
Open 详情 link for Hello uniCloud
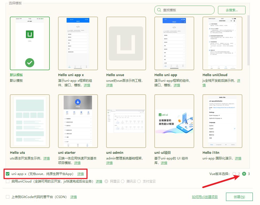(238, 81)
